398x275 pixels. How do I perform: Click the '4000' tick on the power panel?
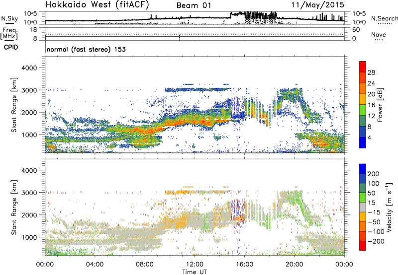[29, 68]
